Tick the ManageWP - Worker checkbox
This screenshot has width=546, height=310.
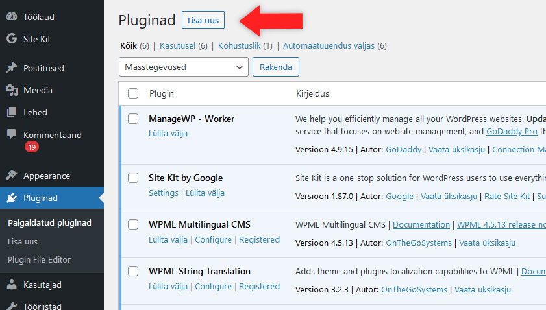coord(133,119)
